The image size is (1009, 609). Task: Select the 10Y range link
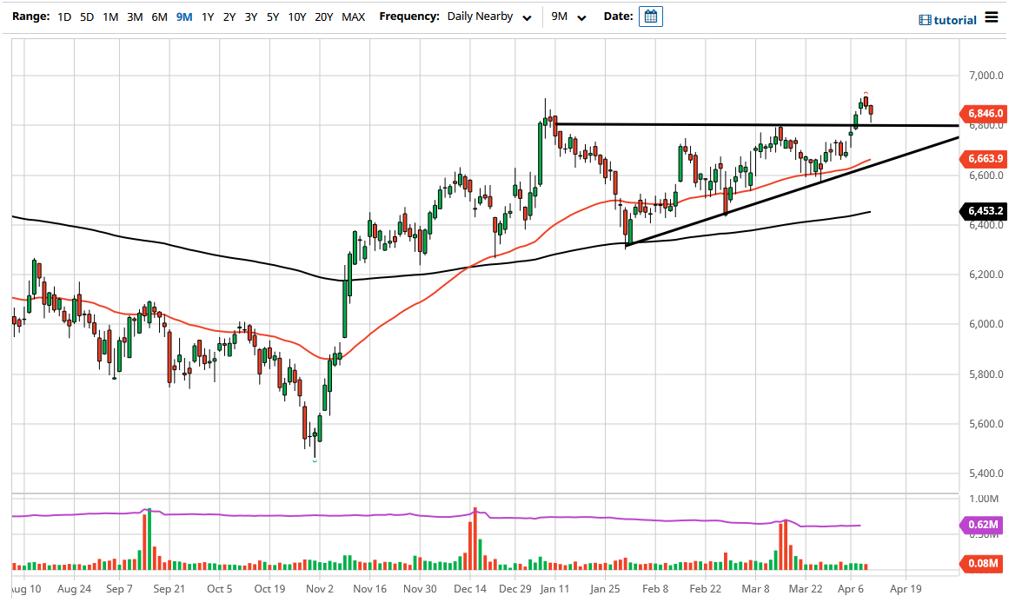pos(295,16)
